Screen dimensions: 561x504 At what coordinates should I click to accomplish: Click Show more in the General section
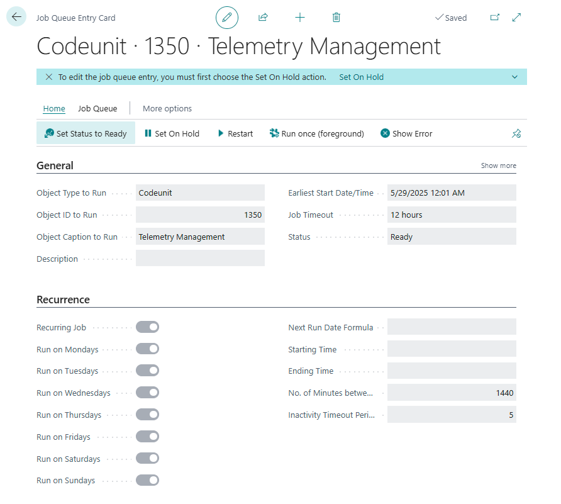pyautogui.click(x=498, y=165)
